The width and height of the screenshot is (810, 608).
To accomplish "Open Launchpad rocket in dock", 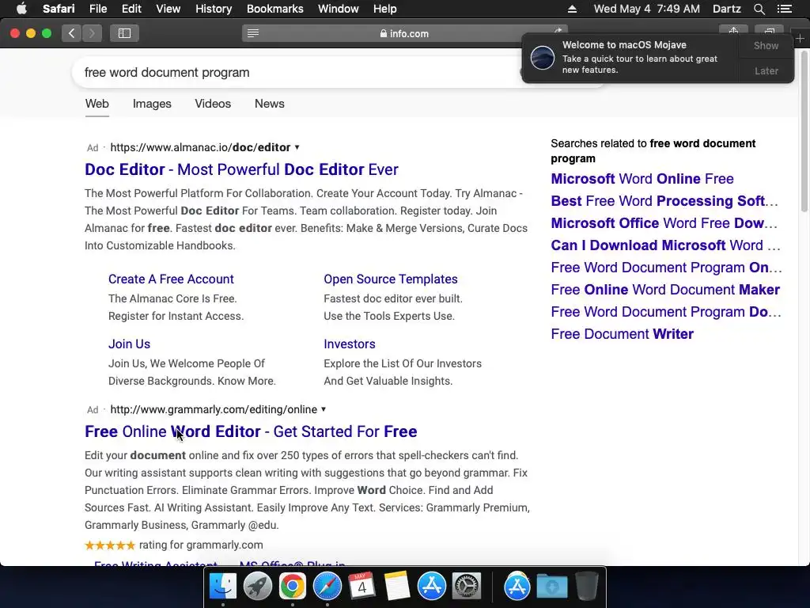I will click(257, 586).
